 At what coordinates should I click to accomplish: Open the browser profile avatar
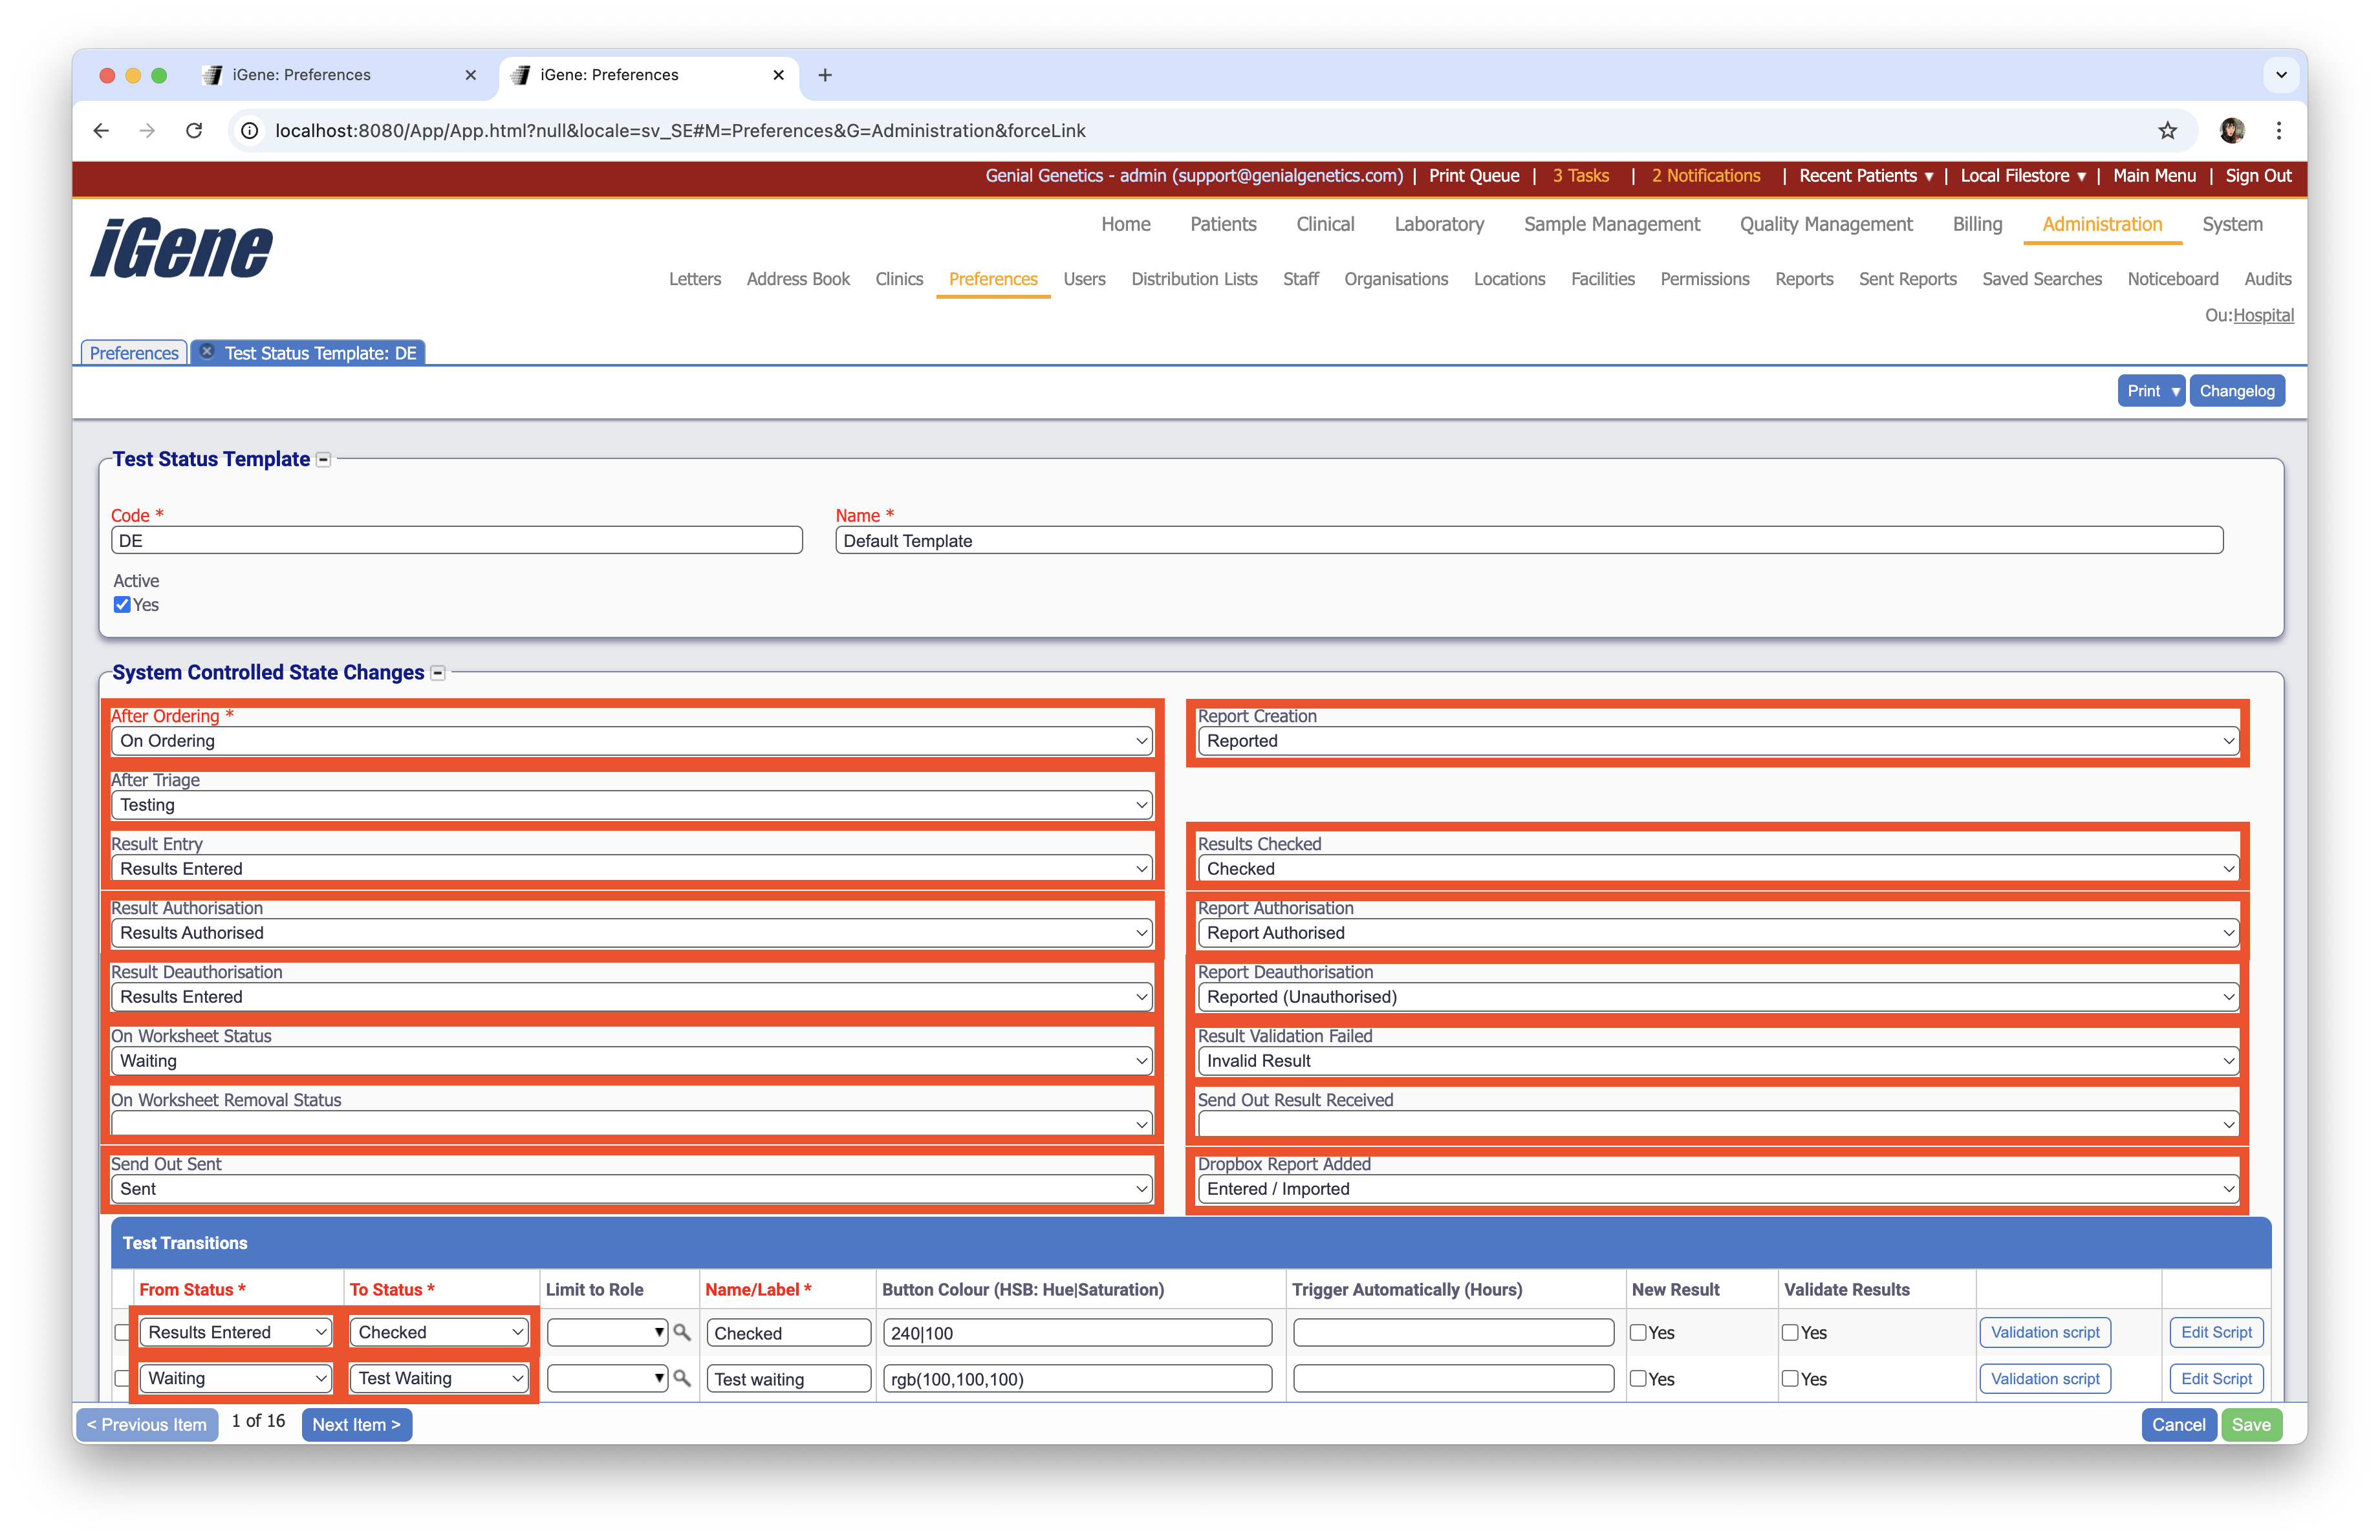click(x=2232, y=131)
